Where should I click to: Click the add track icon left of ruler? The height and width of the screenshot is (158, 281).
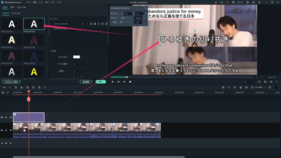click(3, 93)
